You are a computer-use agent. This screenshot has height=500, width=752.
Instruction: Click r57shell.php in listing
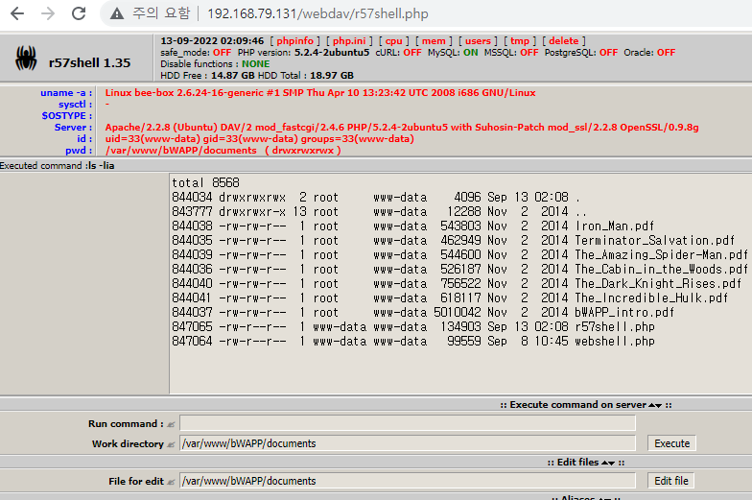pyautogui.click(x=615, y=326)
